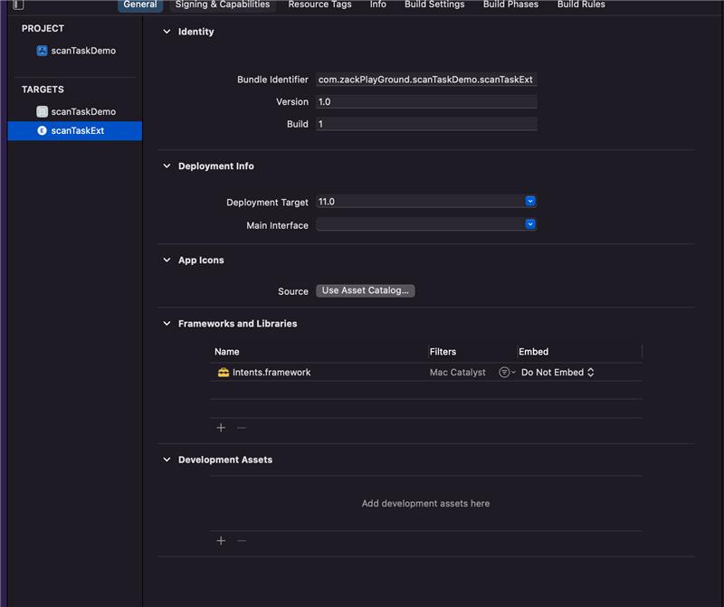The height and width of the screenshot is (607, 724).
Task: Click the Intents.framework toolbox icon
Action: click(224, 372)
